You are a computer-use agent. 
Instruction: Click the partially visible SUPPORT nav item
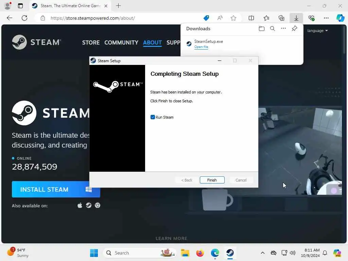pyautogui.click(x=173, y=42)
